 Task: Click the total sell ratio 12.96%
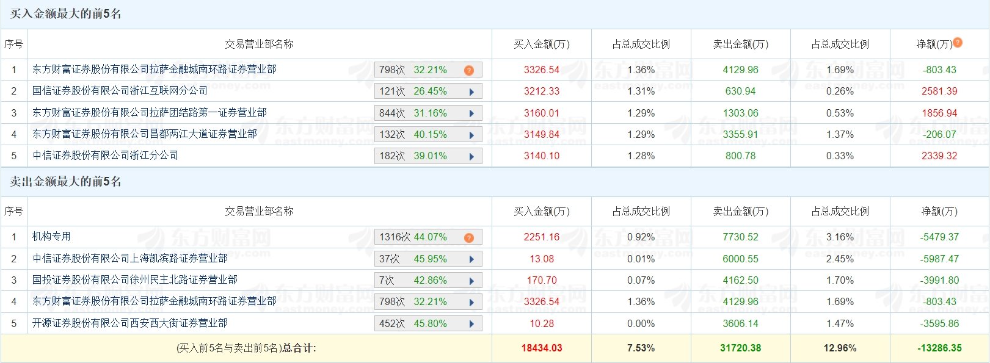click(840, 348)
